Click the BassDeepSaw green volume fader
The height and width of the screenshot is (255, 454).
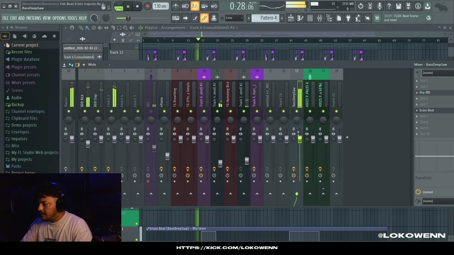coord(300,139)
